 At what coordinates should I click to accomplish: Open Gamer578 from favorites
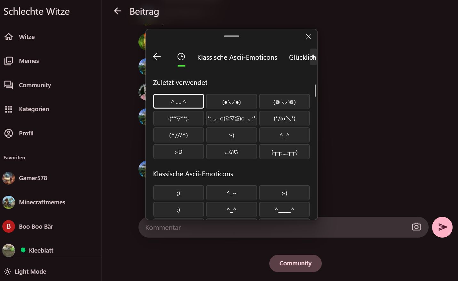33,178
